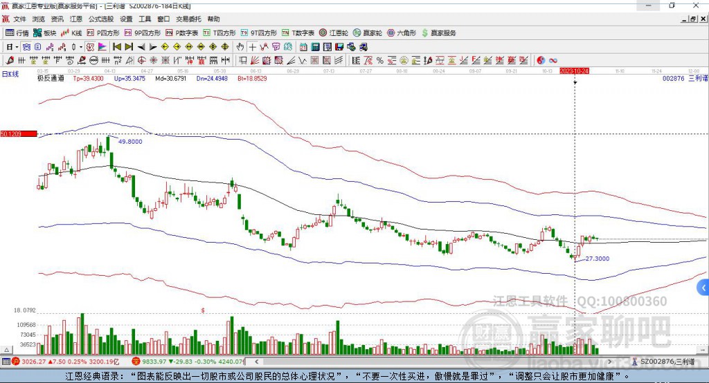709x383 pixels.
Task: Select the hand pan tool
Action: coord(240,47)
